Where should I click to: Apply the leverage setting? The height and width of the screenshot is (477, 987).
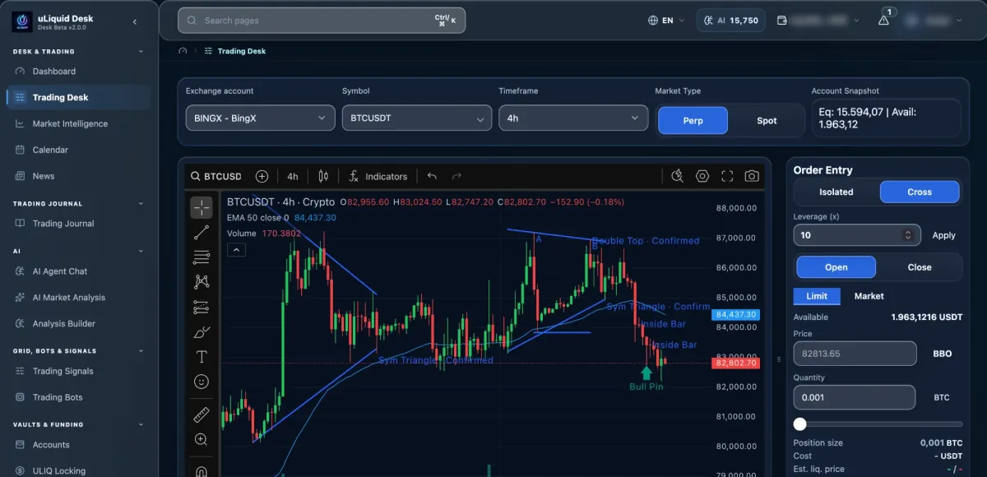click(x=943, y=235)
